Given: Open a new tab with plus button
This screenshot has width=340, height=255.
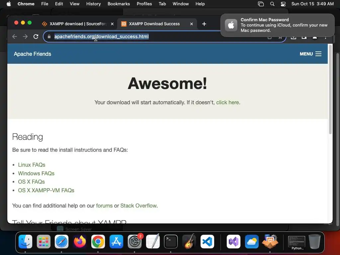Looking at the screenshot, I should point(204,24).
